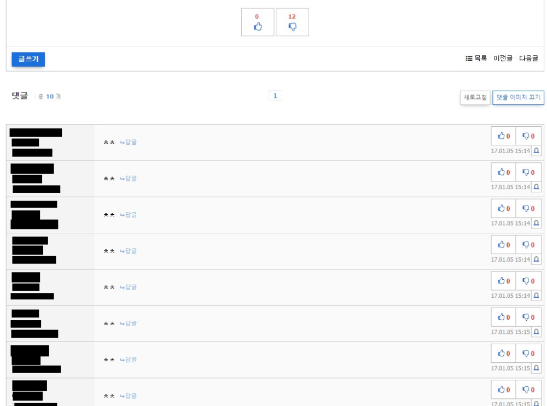Reply to the fourth comment with 답글

click(128, 251)
